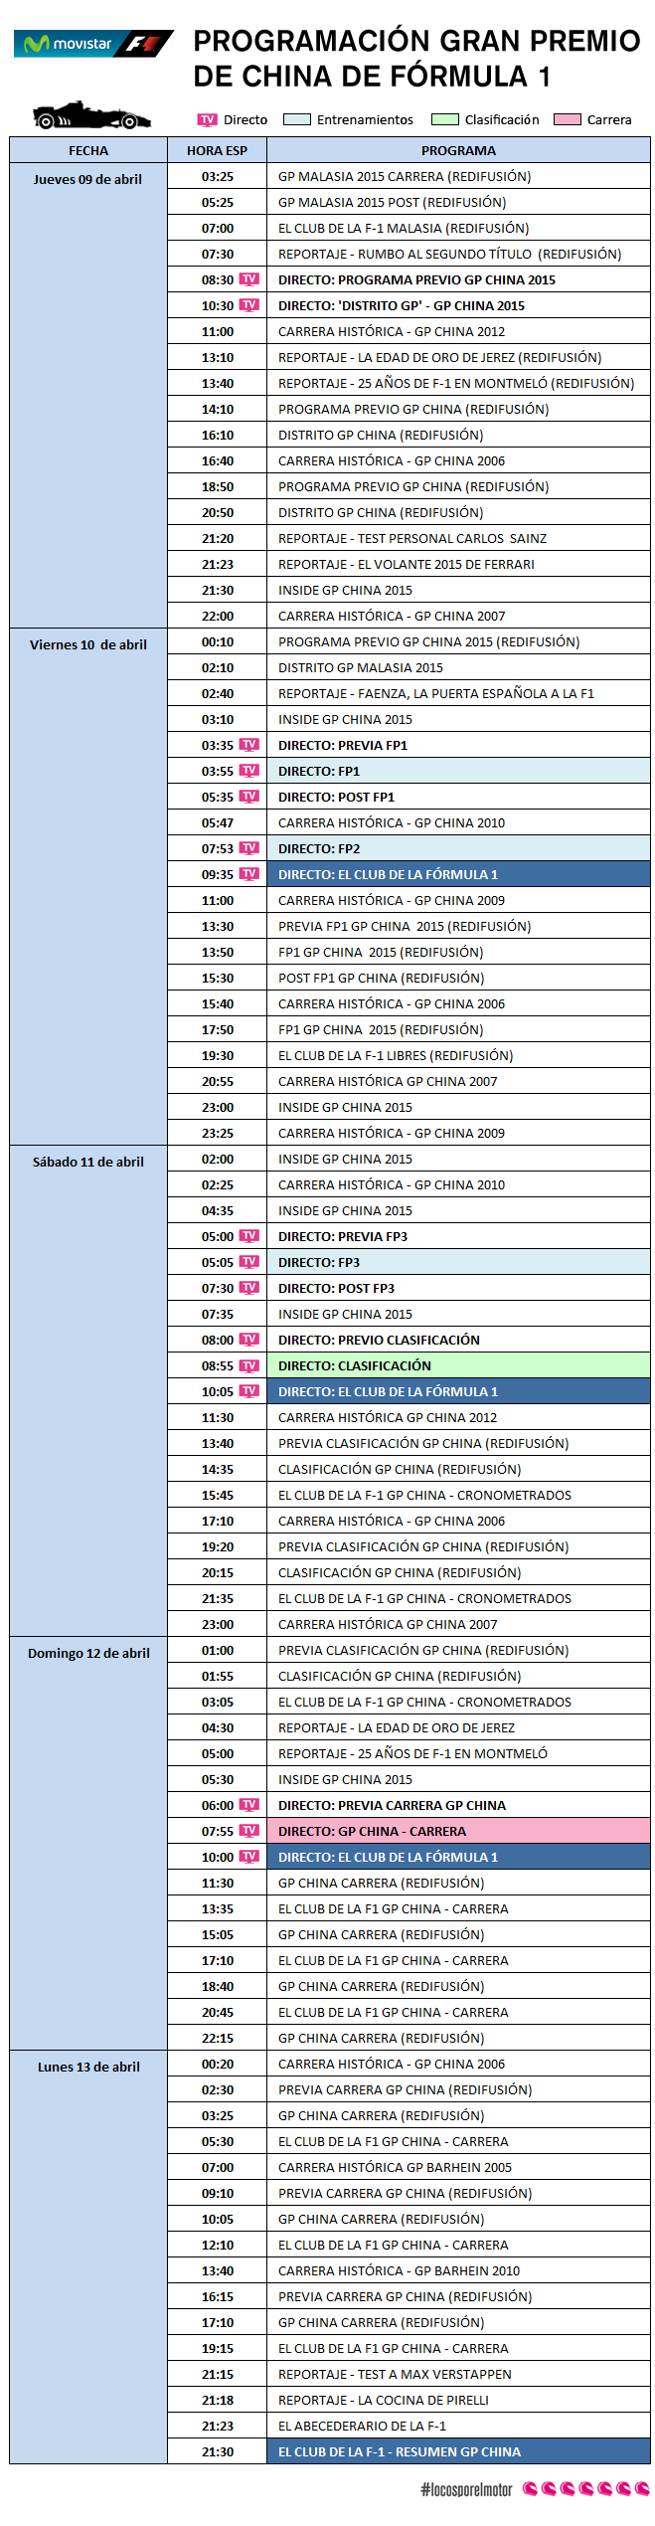Click the Carrera pink legend swatch

click(568, 120)
